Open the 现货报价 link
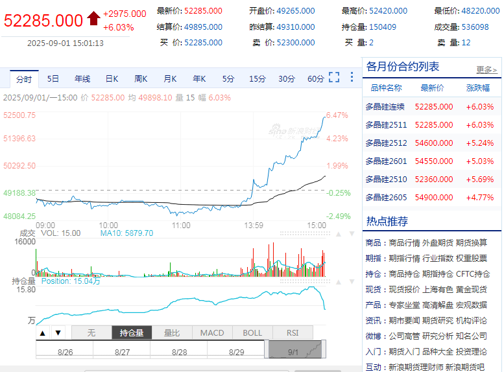This screenshot has height=372, width=504. (x=404, y=290)
